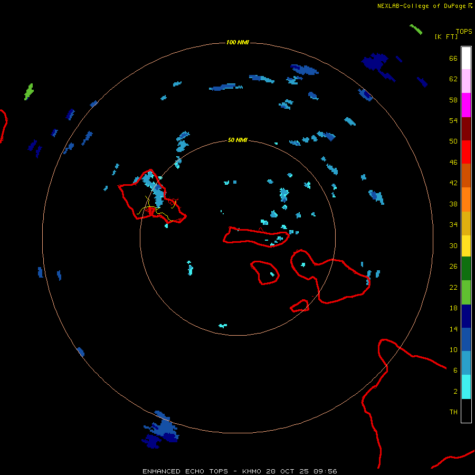The width and height of the screenshot is (475, 475).
Task: Click the ENHANCED ECHO TOPS caption text
Action: [185, 471]
